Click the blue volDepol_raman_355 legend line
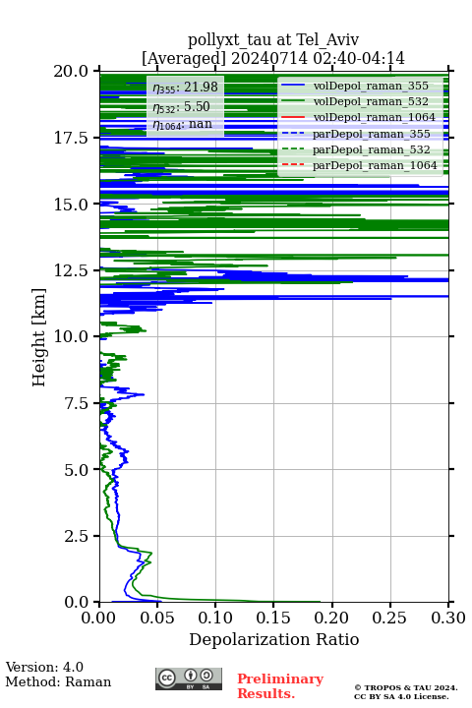Viewport: 472px width, 708px height. pyautogui.click(x=293, y=86)
